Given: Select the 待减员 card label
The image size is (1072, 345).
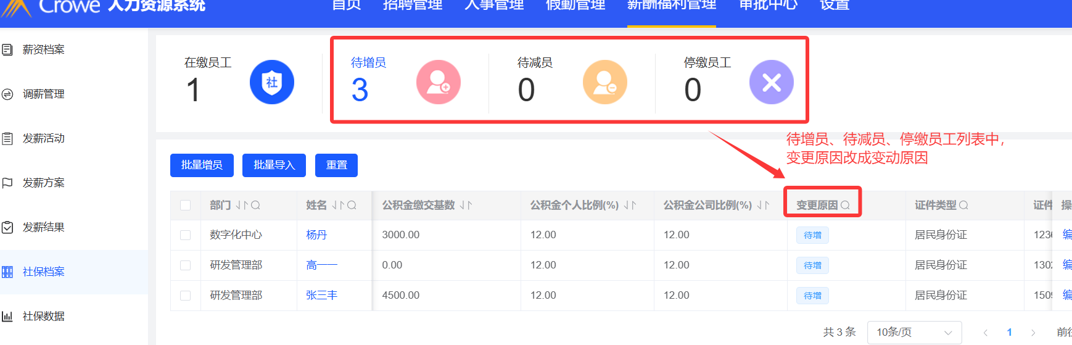Looking at the screenshot, I should (535, 62).
